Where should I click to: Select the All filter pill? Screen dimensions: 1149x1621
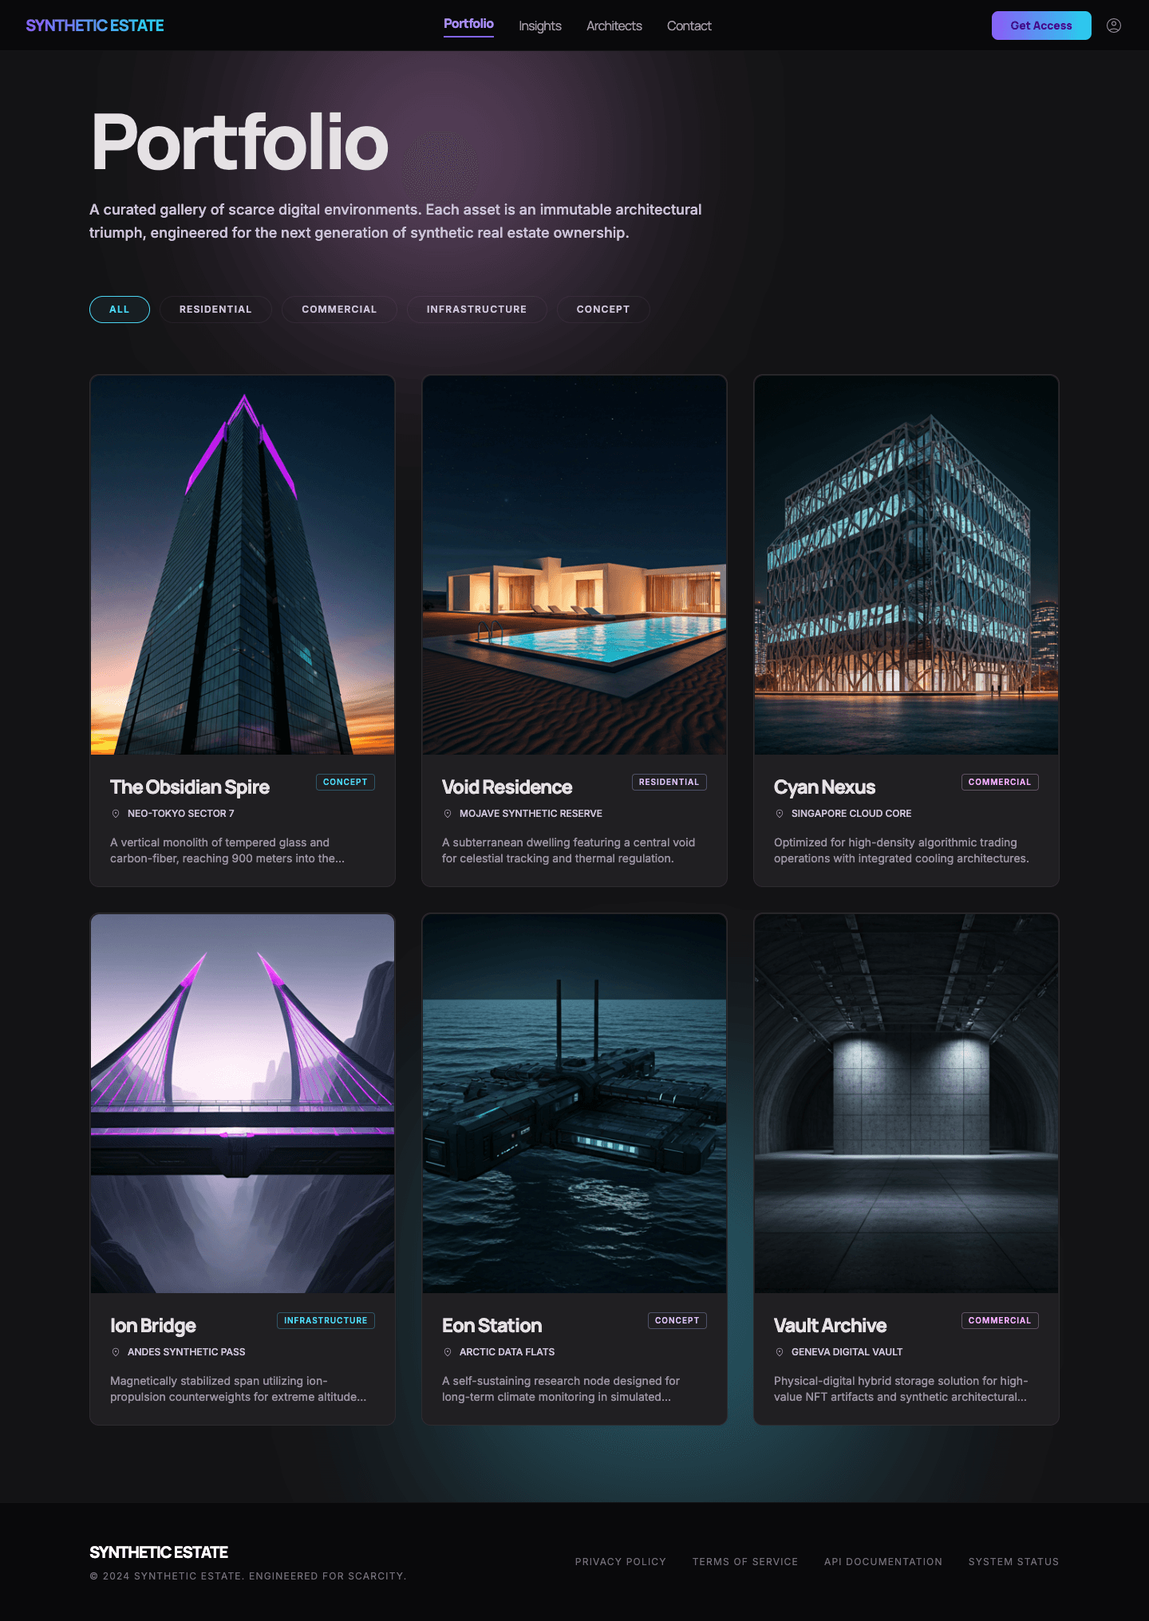tap(120, 310)
